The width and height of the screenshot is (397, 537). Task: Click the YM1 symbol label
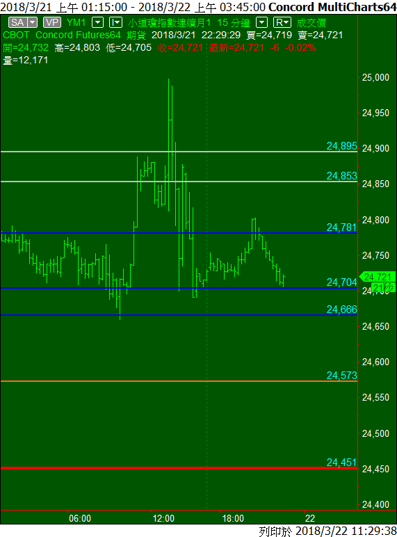click(76, 22)
